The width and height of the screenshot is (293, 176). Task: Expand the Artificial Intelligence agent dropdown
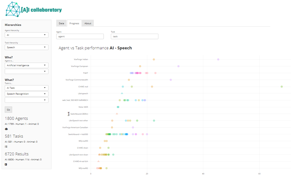click(x=26, y=65)
